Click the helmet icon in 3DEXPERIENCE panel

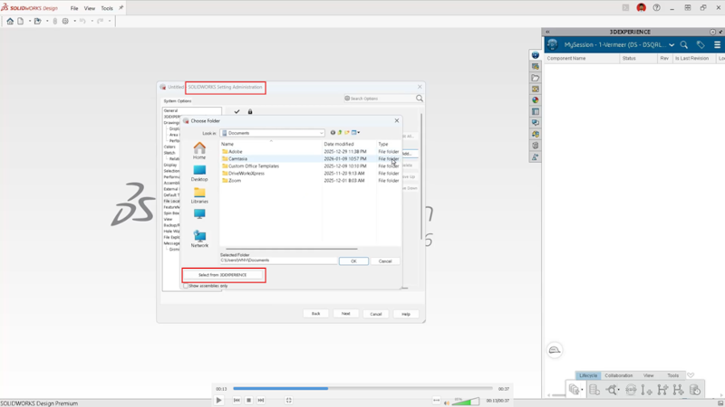click(555, 350)
